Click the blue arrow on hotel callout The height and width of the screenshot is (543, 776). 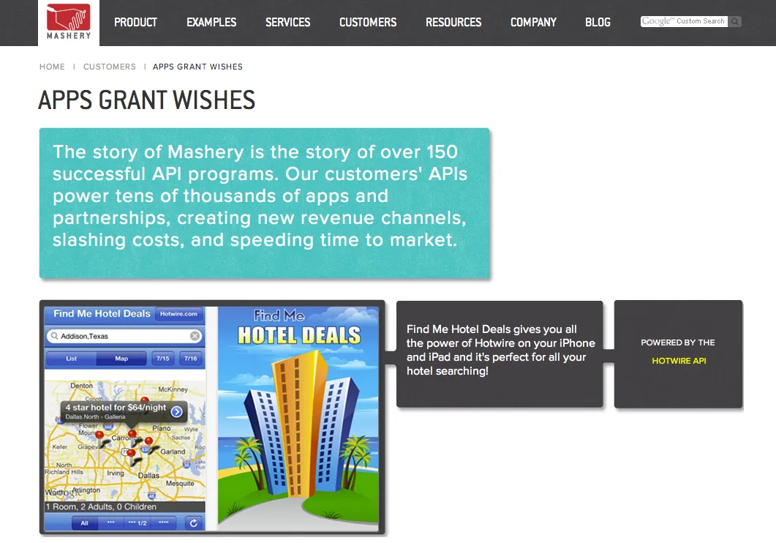[x=177, y=411]
